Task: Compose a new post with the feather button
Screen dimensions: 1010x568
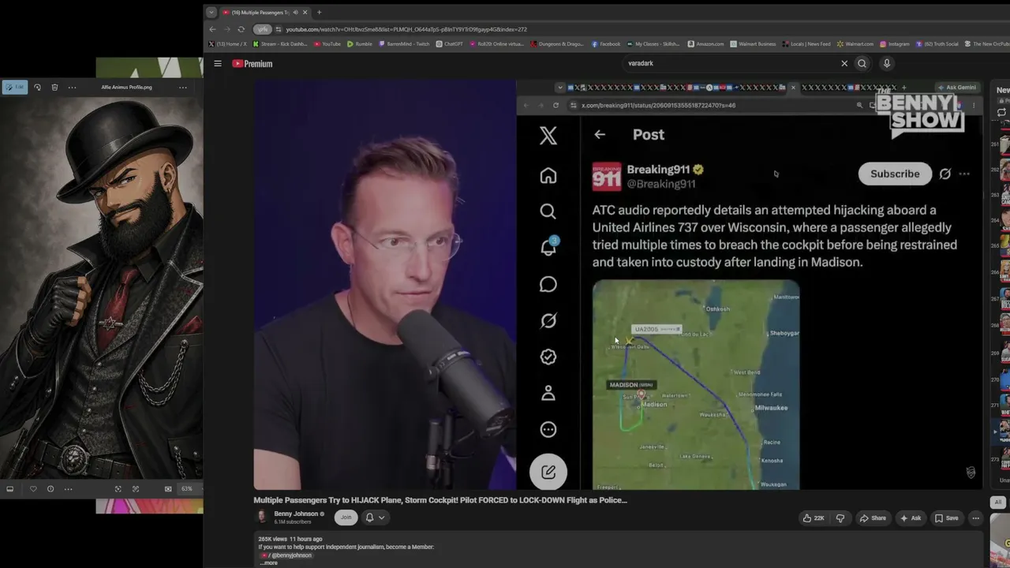Action: coord(548,472)
